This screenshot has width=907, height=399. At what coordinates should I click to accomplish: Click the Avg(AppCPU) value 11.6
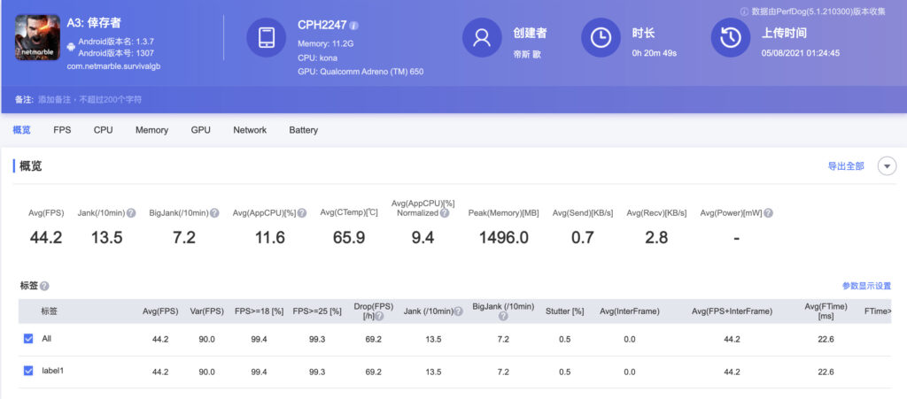(x=269, y=237)
